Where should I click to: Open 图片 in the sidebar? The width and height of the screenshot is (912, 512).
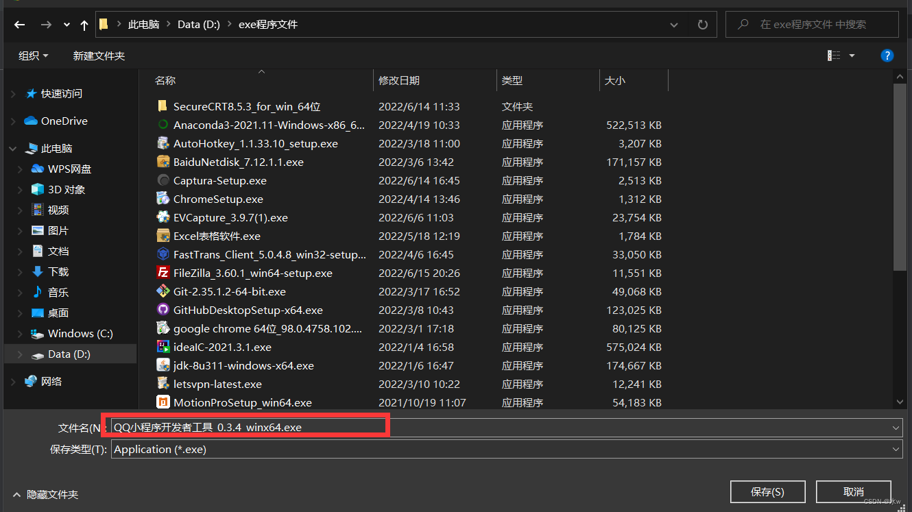click(x=58, y=231)
